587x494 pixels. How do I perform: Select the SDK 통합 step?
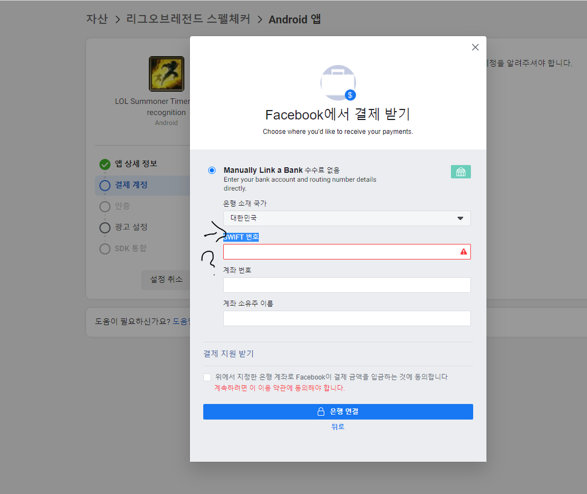(x=131, y=248)
